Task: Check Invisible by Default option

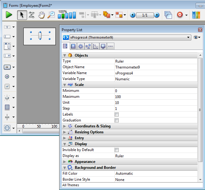Action: (x=117, y=150)
